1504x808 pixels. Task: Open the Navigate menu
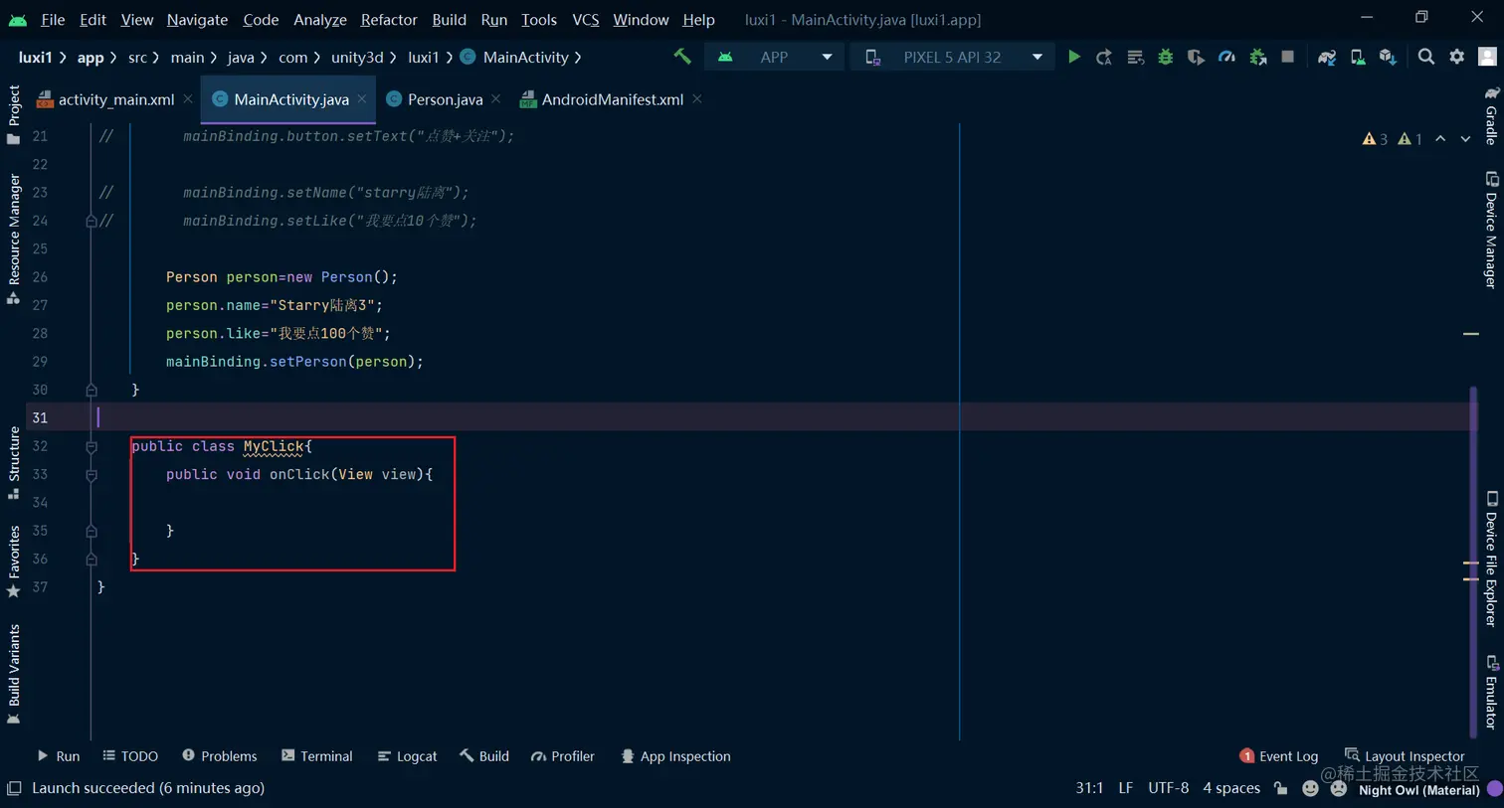point(197,19)
